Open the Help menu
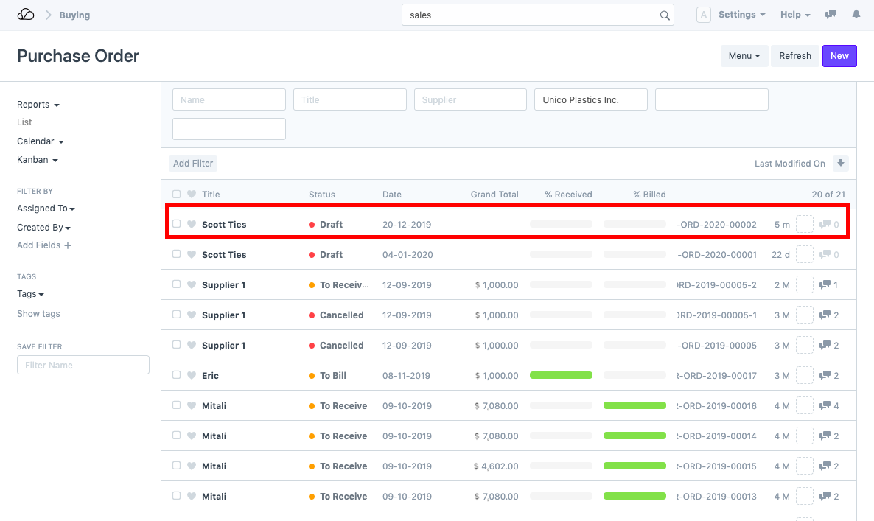The height and width of the screenshot is (521, 874). pos(794,15)
